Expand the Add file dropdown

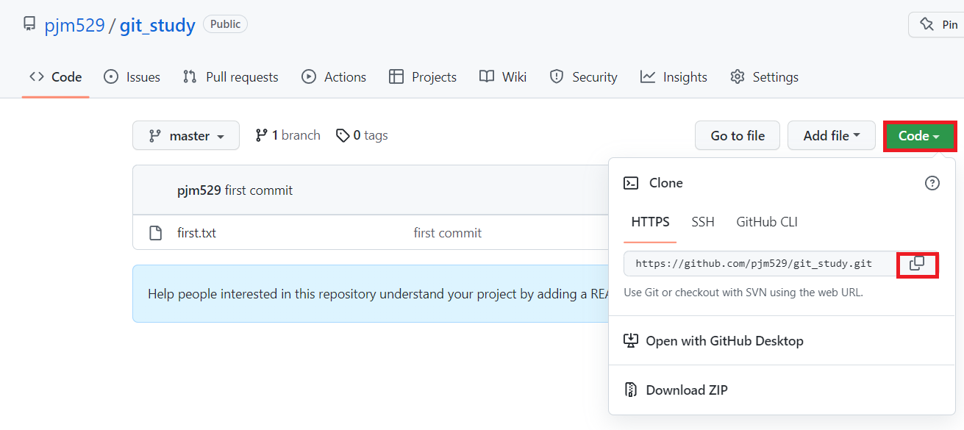(x=832, y=136)
